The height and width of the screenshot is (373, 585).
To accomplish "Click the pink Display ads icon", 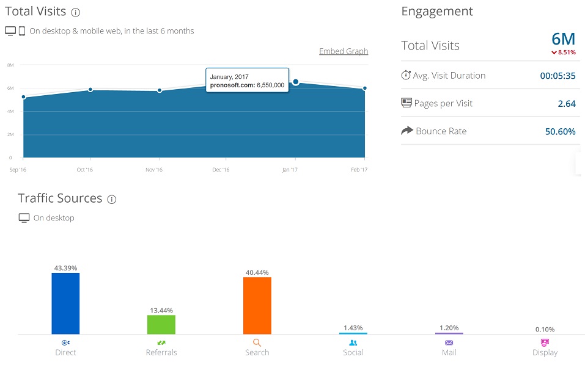I will pyautogui.click(x=545, y=342).
